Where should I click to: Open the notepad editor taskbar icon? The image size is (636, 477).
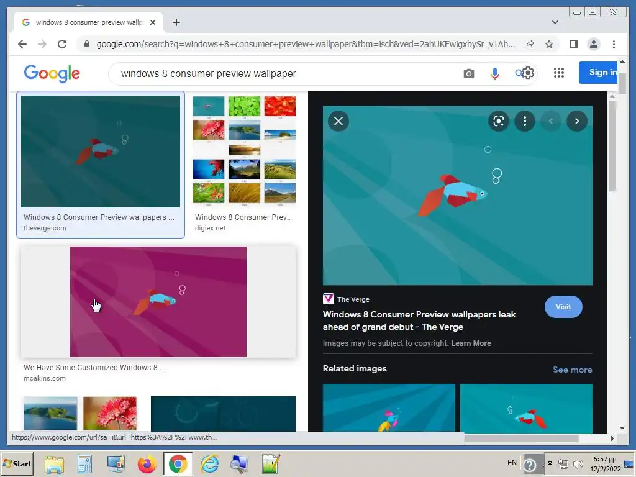[271, 464]
